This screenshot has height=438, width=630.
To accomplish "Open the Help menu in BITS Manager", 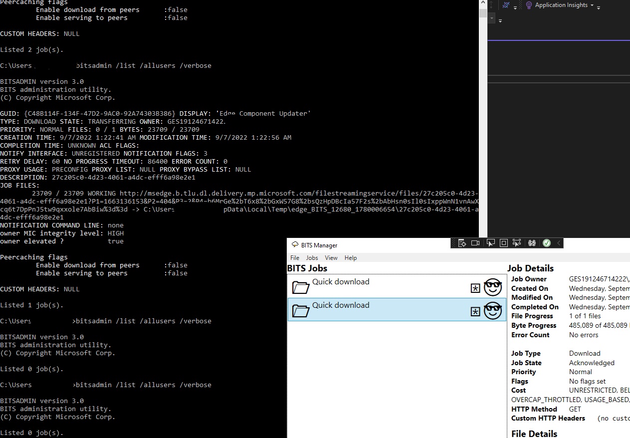I will (x=351, y=257).
